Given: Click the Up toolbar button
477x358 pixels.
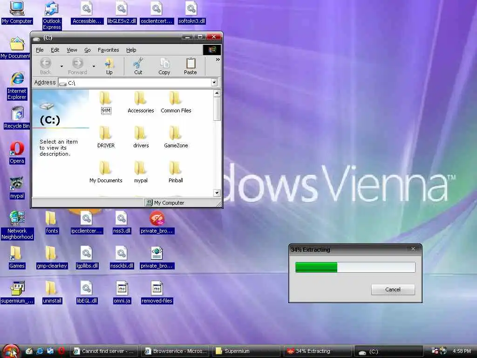Looking at the screenshot, I should [x=109, y=66].
